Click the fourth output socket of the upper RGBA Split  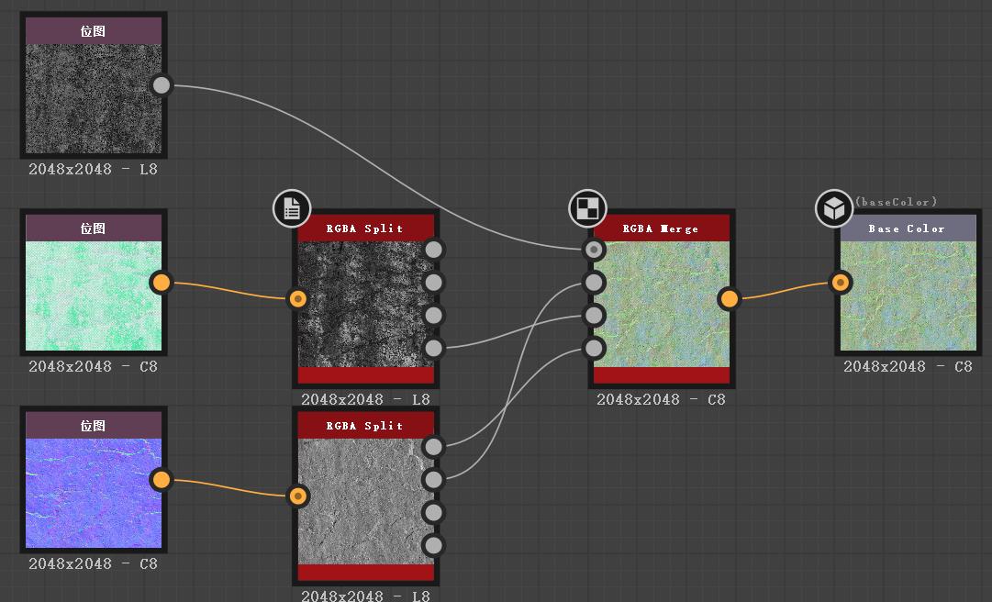click(432, 348)
